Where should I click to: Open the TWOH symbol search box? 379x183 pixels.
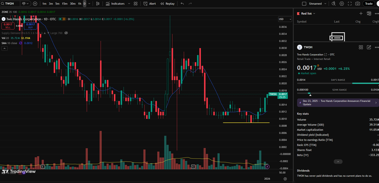tap(10, 4)
